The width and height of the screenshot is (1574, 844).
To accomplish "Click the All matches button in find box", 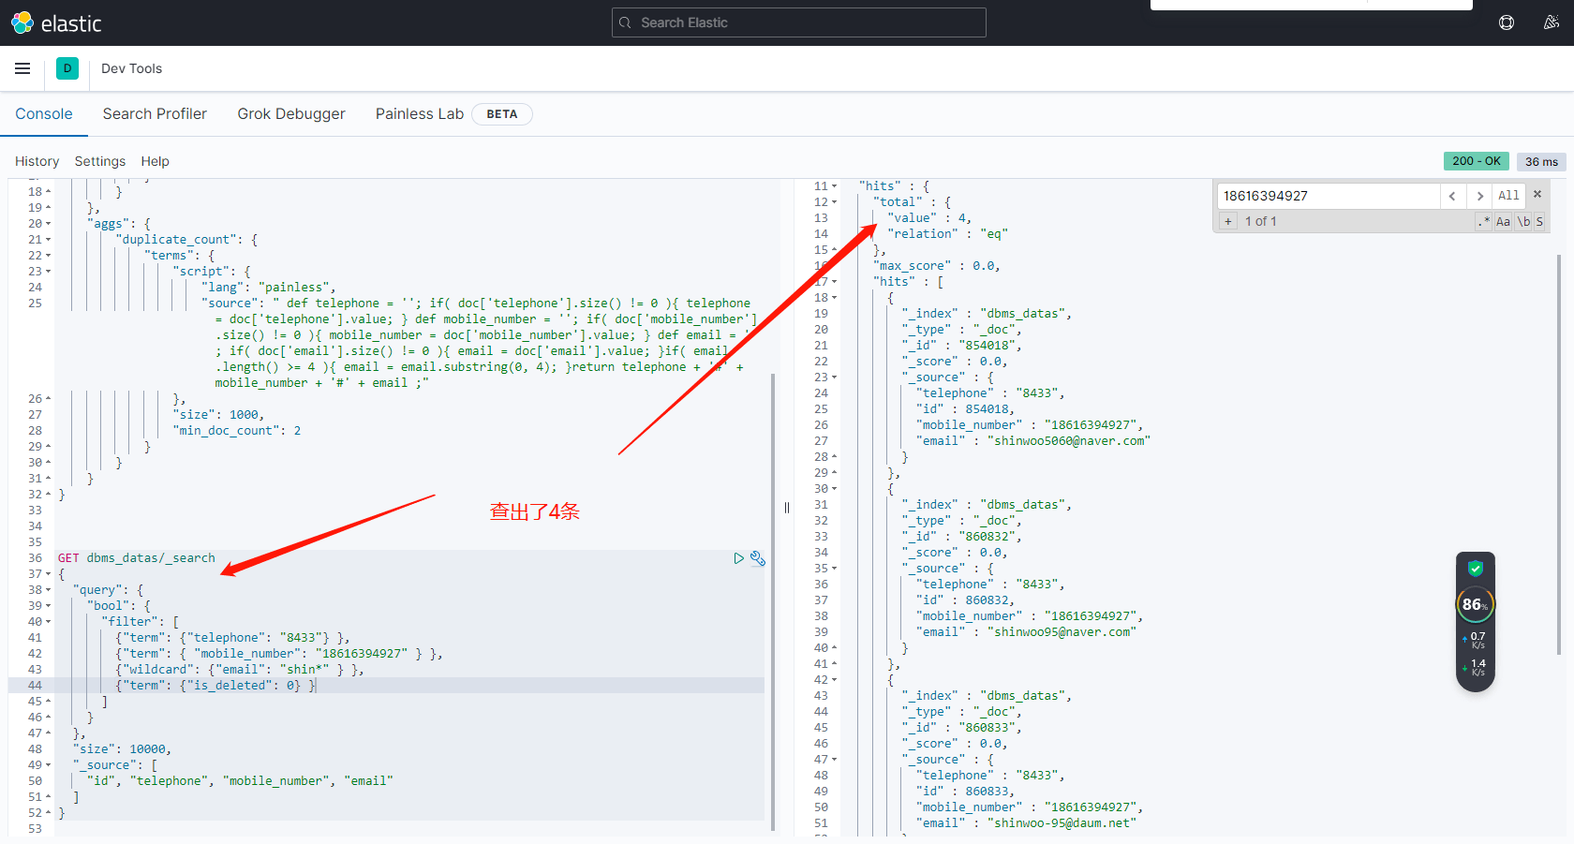I will tap(1508, 196).
